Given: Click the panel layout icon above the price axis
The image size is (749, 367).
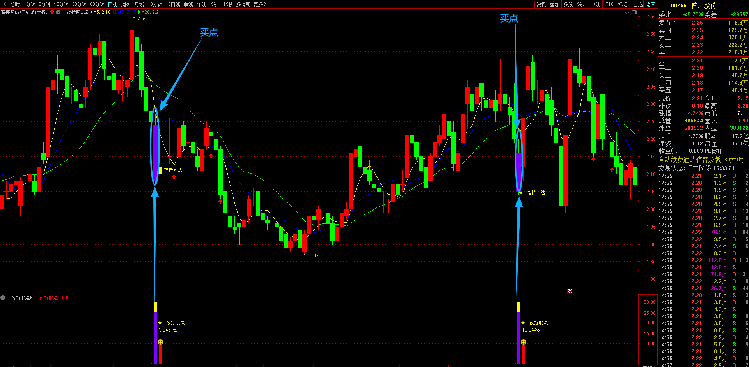Looking at the screenshot, I should [634, 12].
